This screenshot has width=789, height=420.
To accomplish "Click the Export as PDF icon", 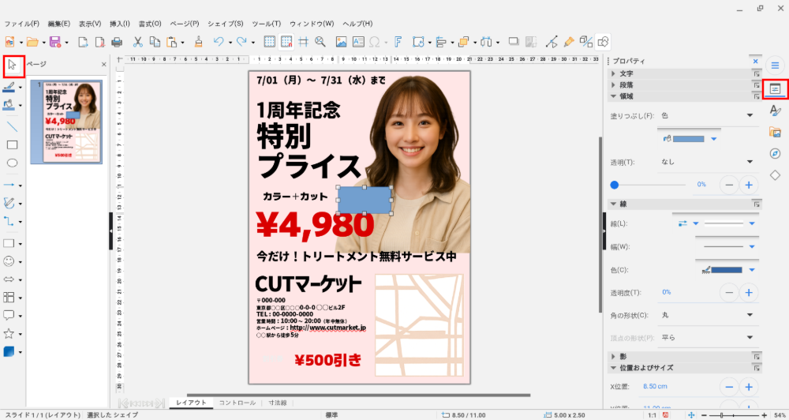I will point(100,42).
